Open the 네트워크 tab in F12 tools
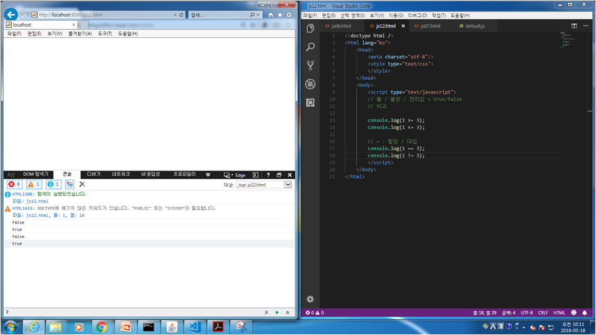This screenshot has height=335, width=596. [x=120, y=174]
